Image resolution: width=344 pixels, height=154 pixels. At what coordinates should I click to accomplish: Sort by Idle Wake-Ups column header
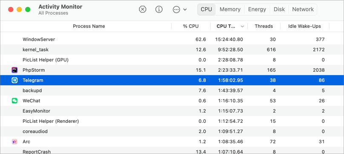pos(304,26)
